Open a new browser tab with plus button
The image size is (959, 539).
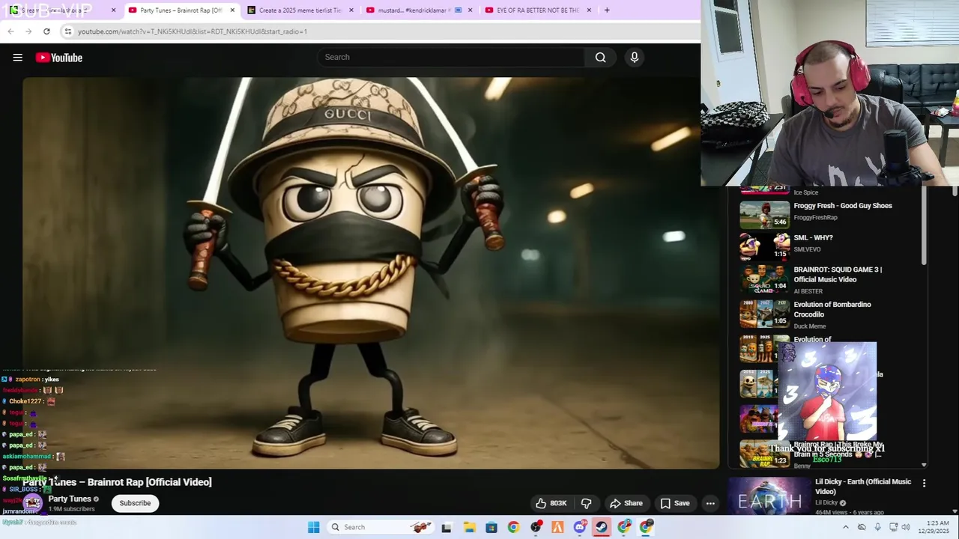(607, 10)
